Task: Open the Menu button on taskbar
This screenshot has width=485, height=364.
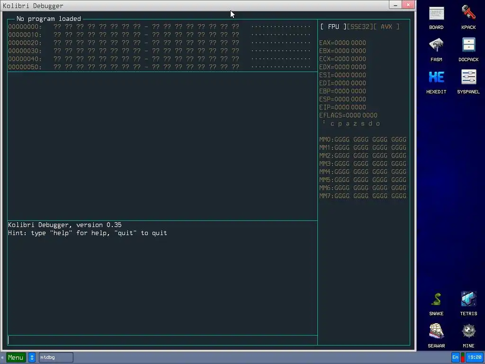Action: pyautogui.click(x=16, y=357)
